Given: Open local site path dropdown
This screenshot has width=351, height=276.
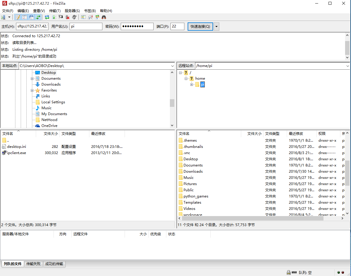Looking at the screenshot, I should (172, 66).
